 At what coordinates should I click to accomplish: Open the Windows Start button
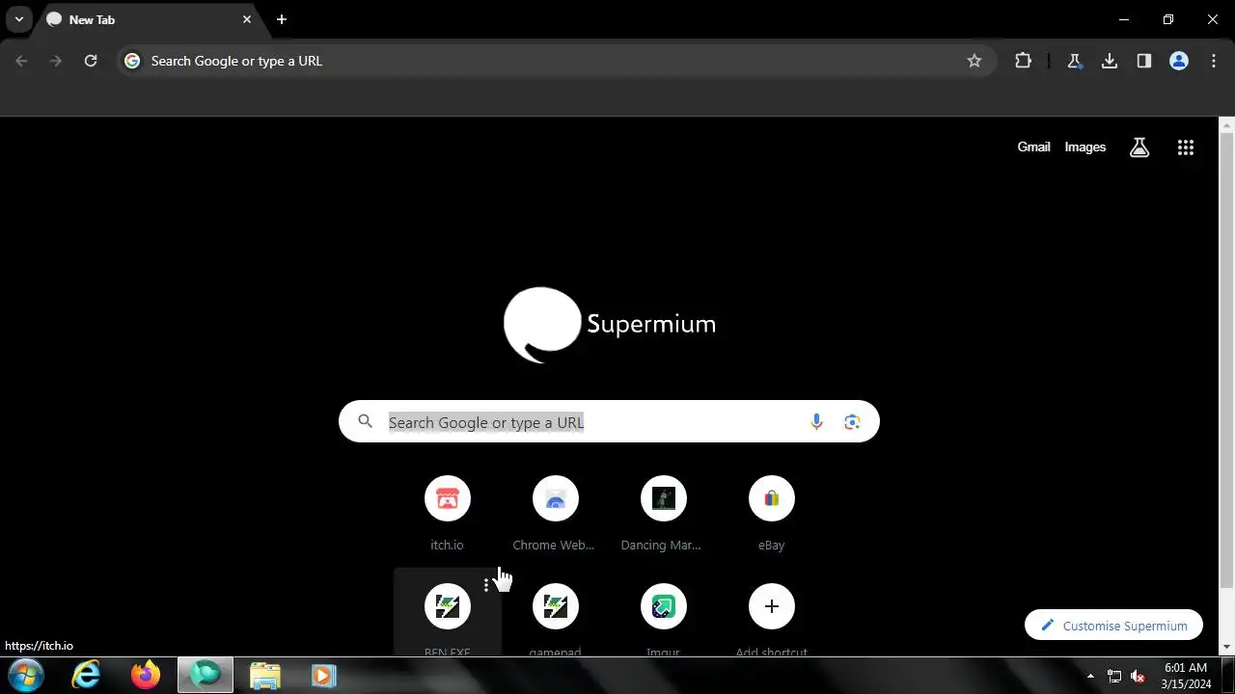[26, 675]
